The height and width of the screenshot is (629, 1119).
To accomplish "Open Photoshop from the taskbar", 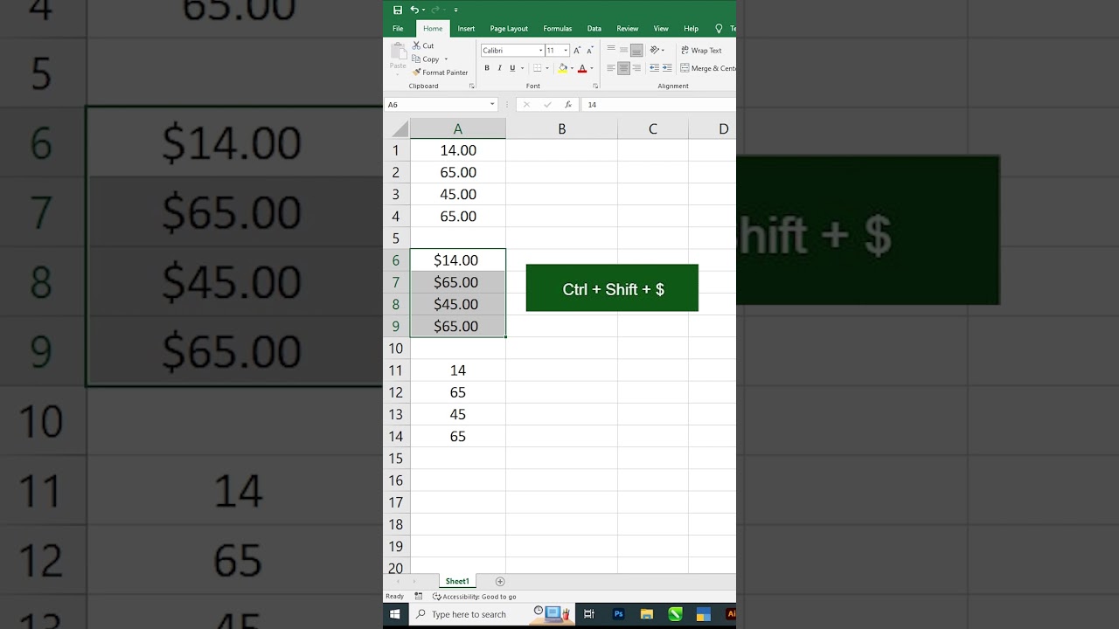I will point(618,614).
